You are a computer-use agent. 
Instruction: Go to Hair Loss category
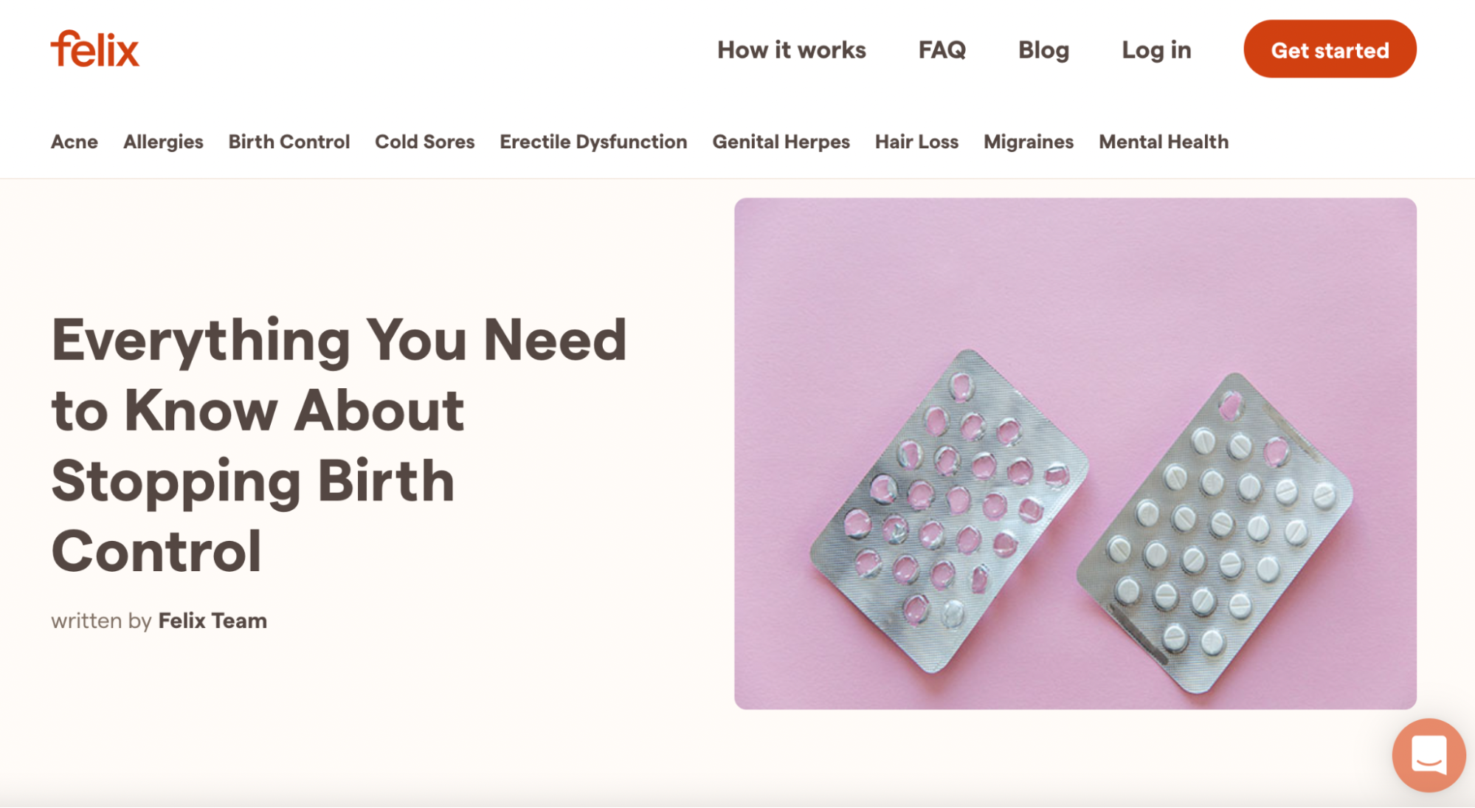click(916, 142)
